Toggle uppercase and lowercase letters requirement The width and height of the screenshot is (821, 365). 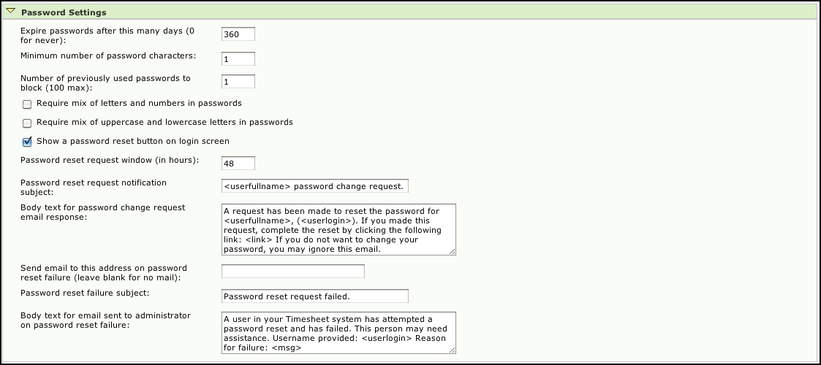27,123
